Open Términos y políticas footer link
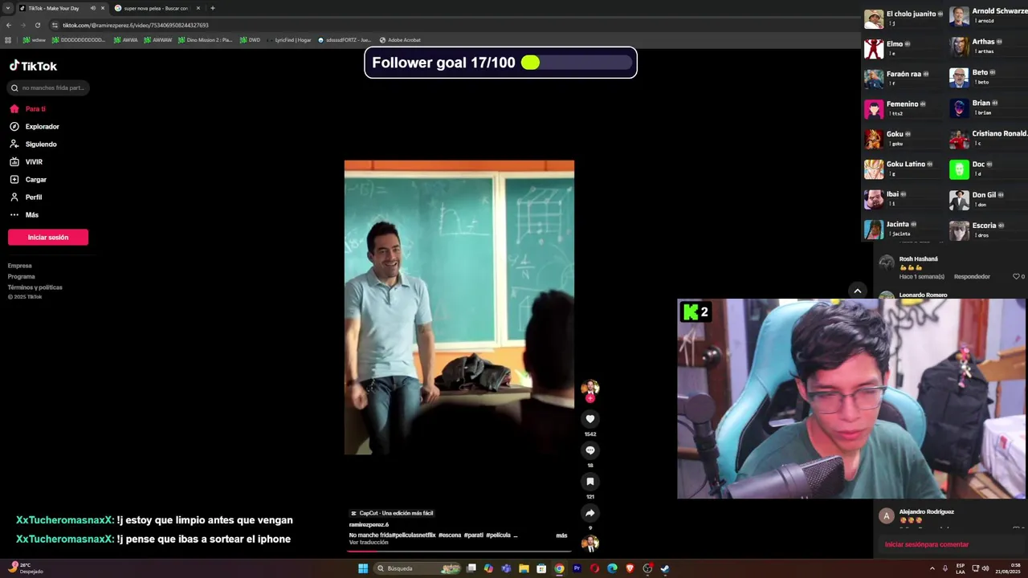Screen dimensions: 1028x578 [x=35, y=287]
